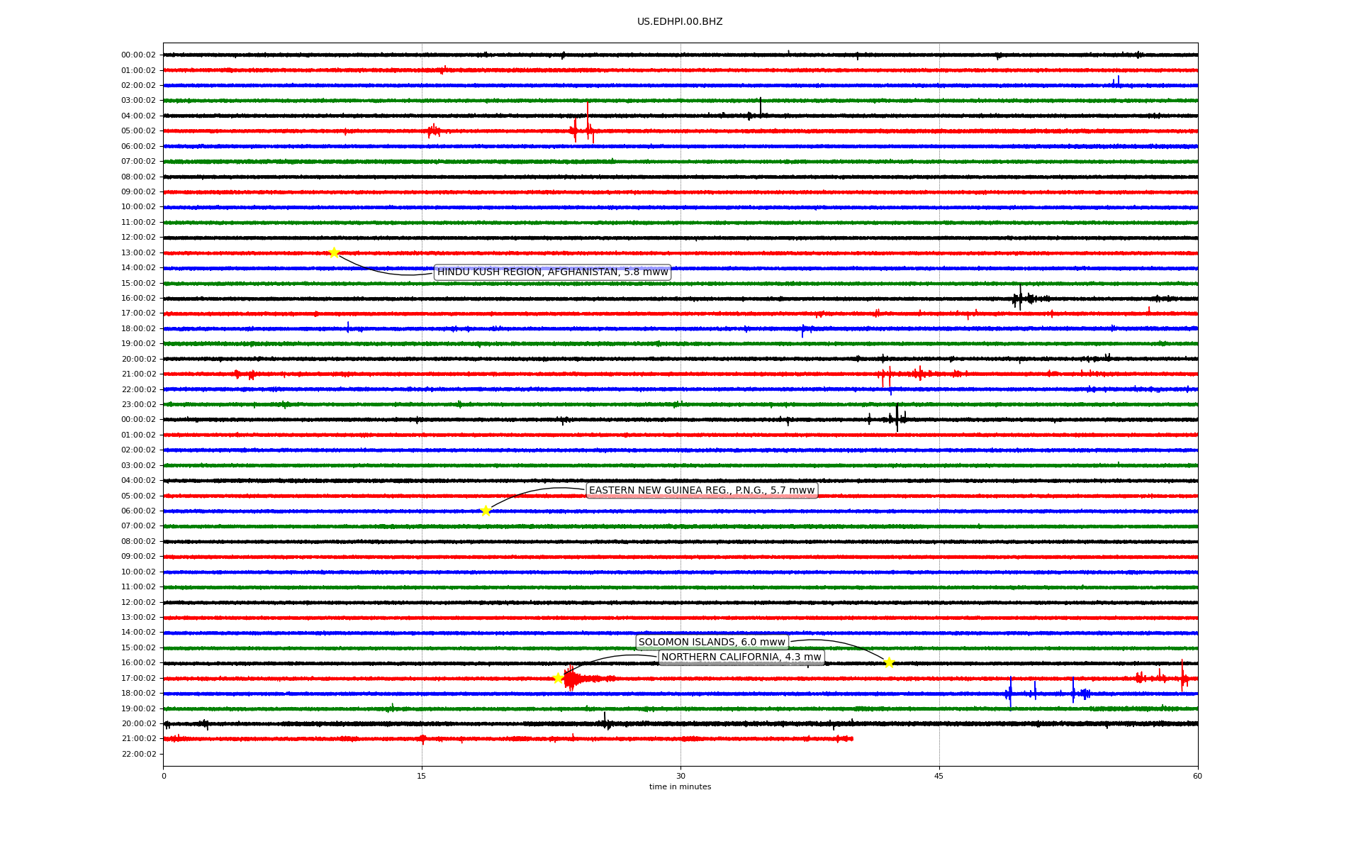Click the US.EDHPI.00.BHZ plot title
1361x851 pixels.
click(x=680, y=22)
